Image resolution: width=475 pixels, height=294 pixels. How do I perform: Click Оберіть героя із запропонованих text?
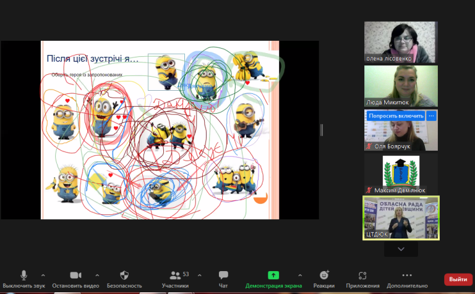click(87, 75)
